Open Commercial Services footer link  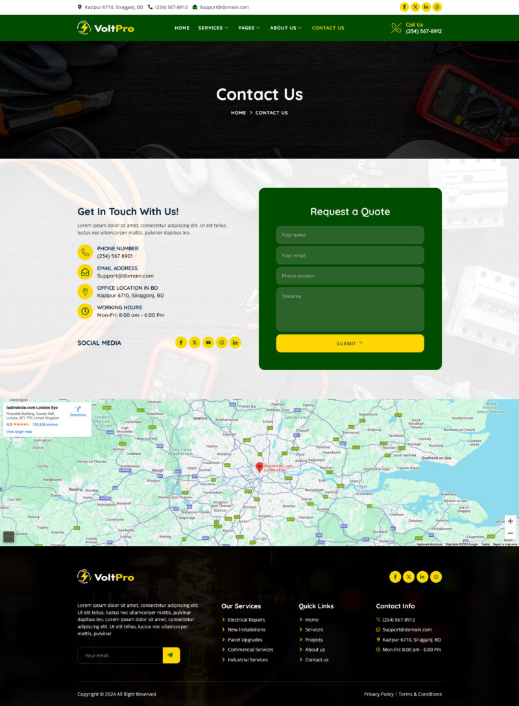250,649
